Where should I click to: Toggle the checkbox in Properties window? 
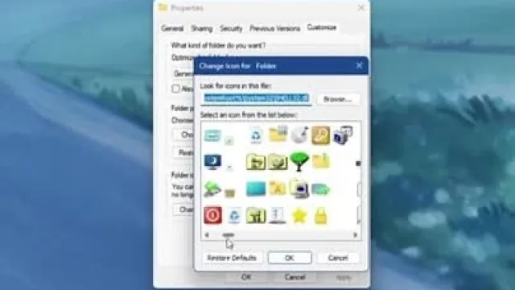pyautogui.click(x=175, y=89)
